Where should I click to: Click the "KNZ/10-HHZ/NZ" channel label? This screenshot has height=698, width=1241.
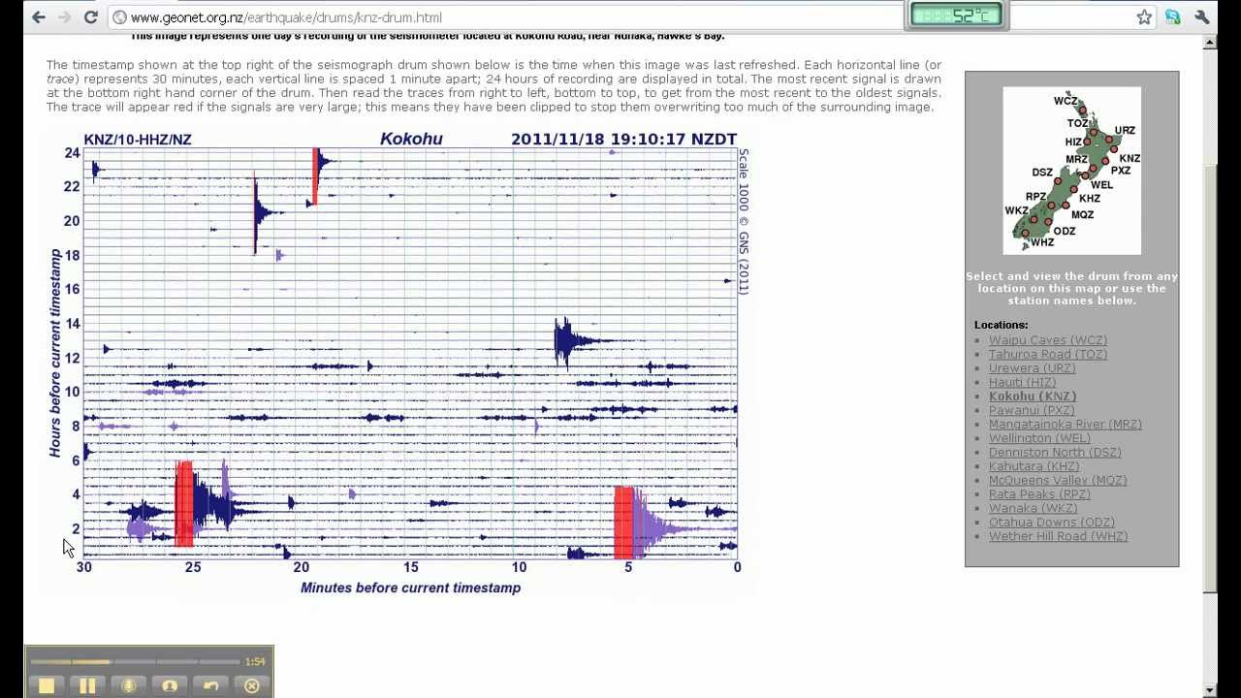138,140
